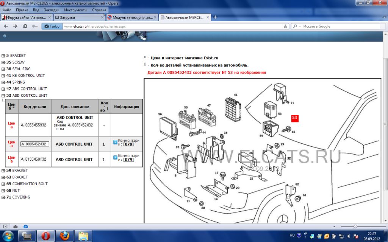This screenshot has width=388, height=242.
Task: Bookmark this page with the star icon
Action: (285, 26)
